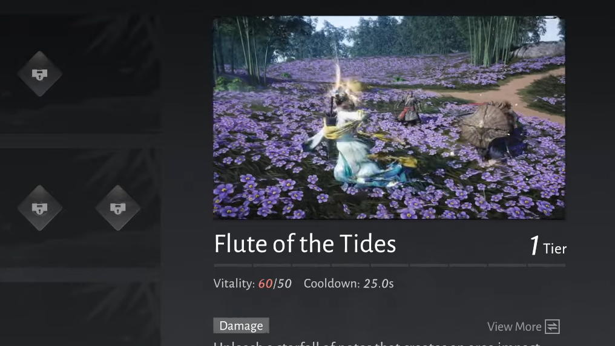615x346 pixels.
Task: Click the red-robed figure in the preview
Action: (x=409, y=108)
